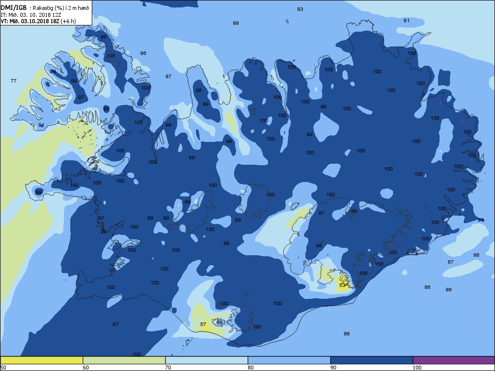Click the humidity value 57 on the map
The width and height of the screenshot is (495, 371).
(x=203, y=325)
